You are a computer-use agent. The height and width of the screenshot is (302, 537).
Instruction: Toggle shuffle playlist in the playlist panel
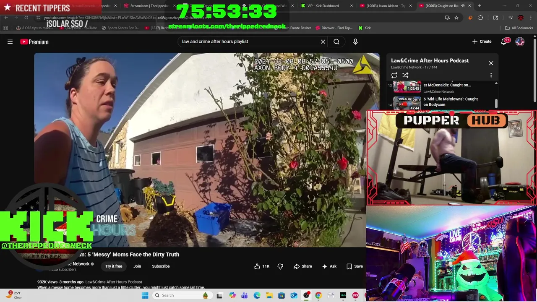click(x=405, y=75)
